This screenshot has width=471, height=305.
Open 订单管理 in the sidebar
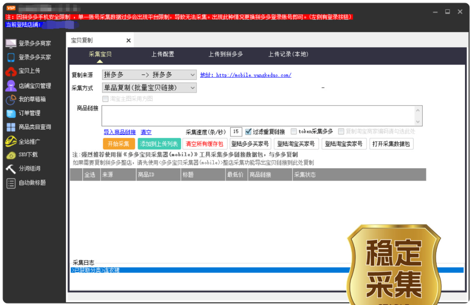[30, 113]
